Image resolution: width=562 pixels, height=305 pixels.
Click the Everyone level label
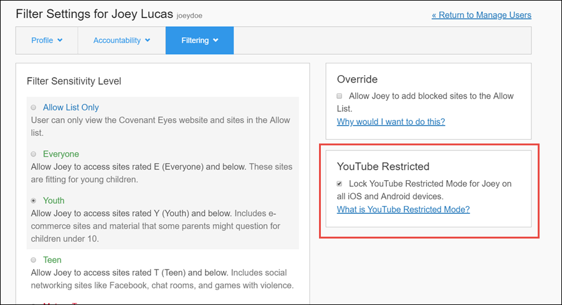tap(61, 154)
